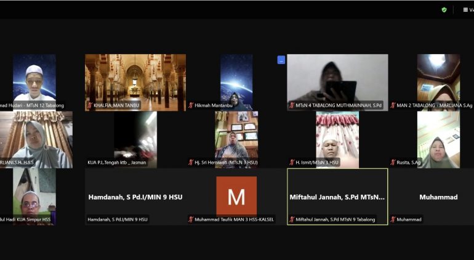Click muted mic icon beside Muhammad Taufik's name
The image size is (474, 260).
(x=191, y=219)
